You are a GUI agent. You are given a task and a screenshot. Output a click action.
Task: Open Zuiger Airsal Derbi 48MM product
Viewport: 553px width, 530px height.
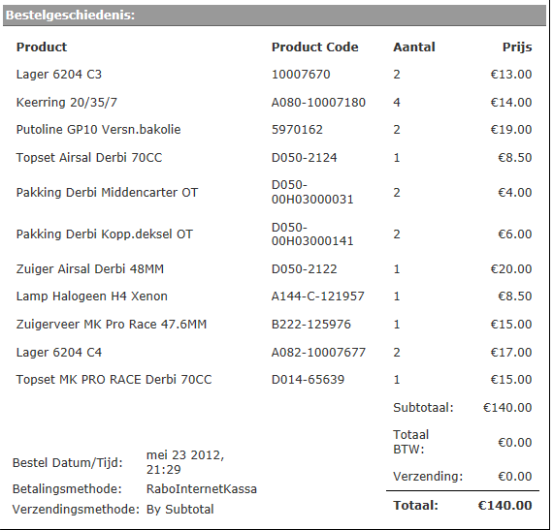click(90, 269)
